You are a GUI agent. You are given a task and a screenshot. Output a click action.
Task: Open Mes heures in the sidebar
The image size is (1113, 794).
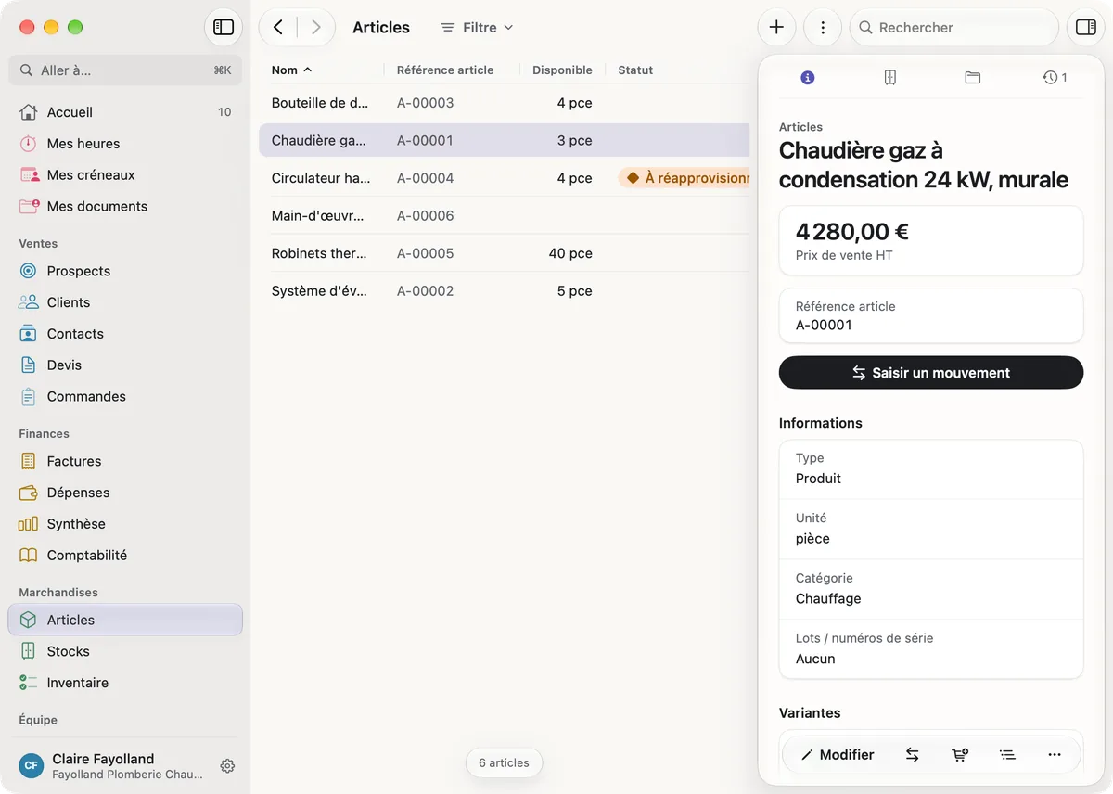(x=125, y=144)
